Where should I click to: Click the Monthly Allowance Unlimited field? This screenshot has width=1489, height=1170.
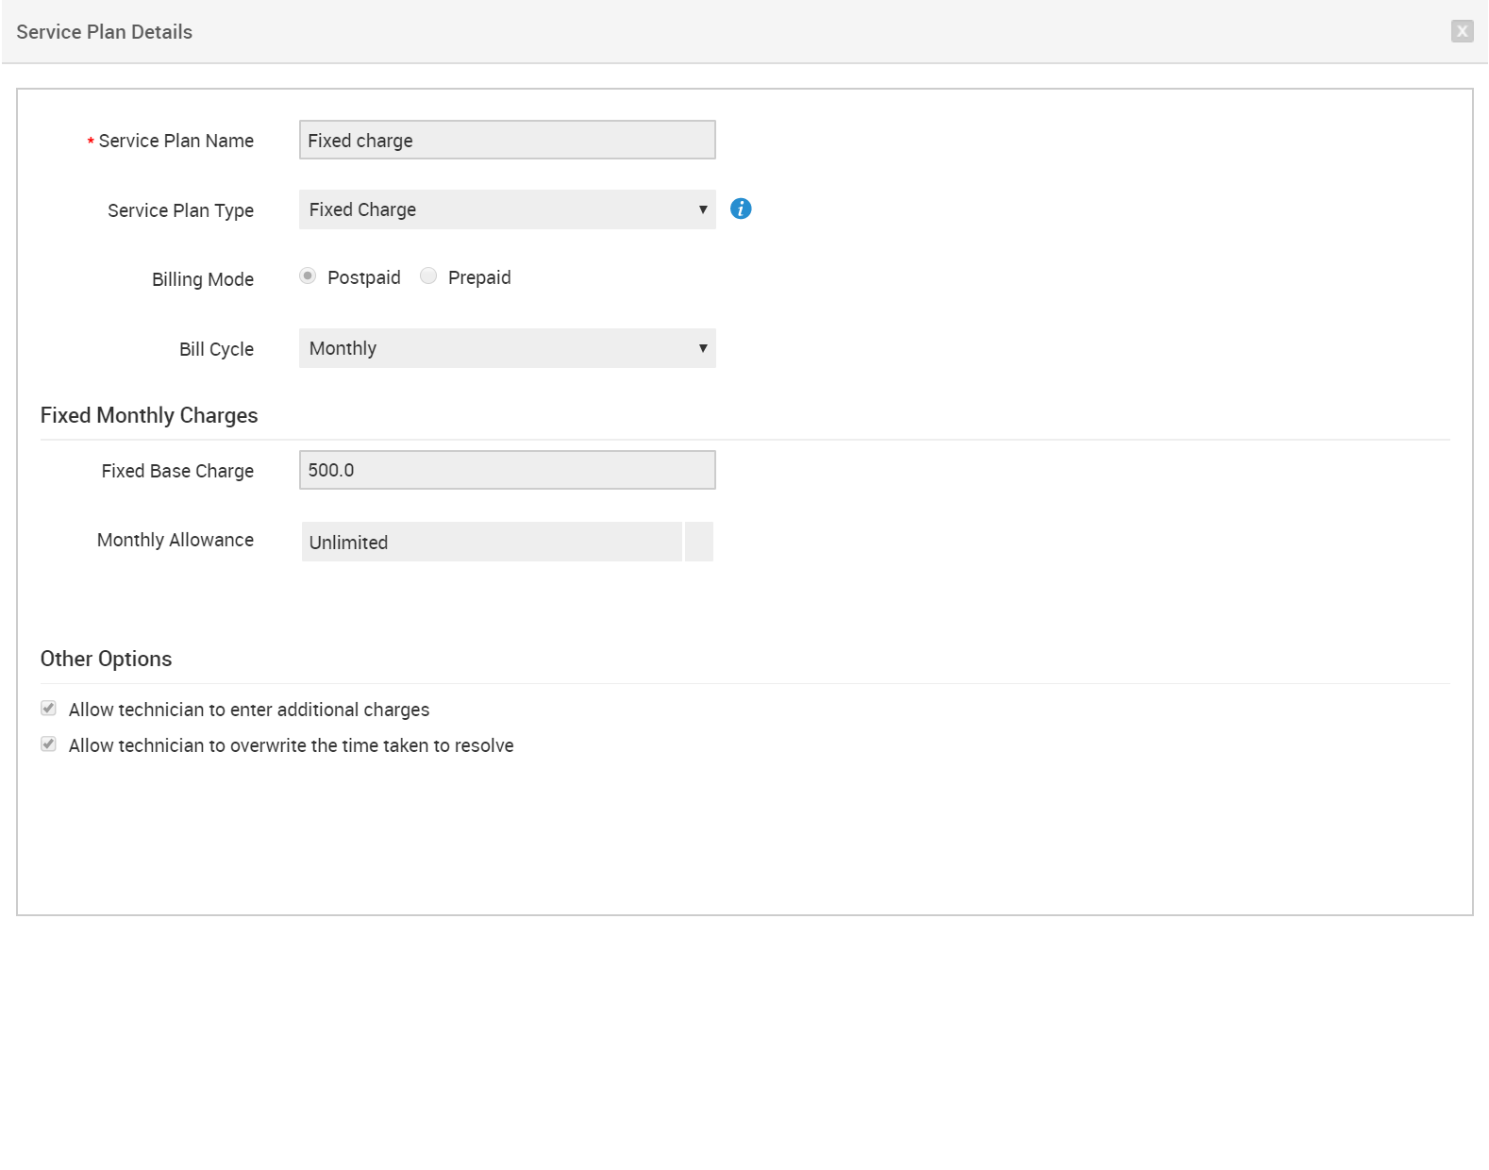point(491,542)
